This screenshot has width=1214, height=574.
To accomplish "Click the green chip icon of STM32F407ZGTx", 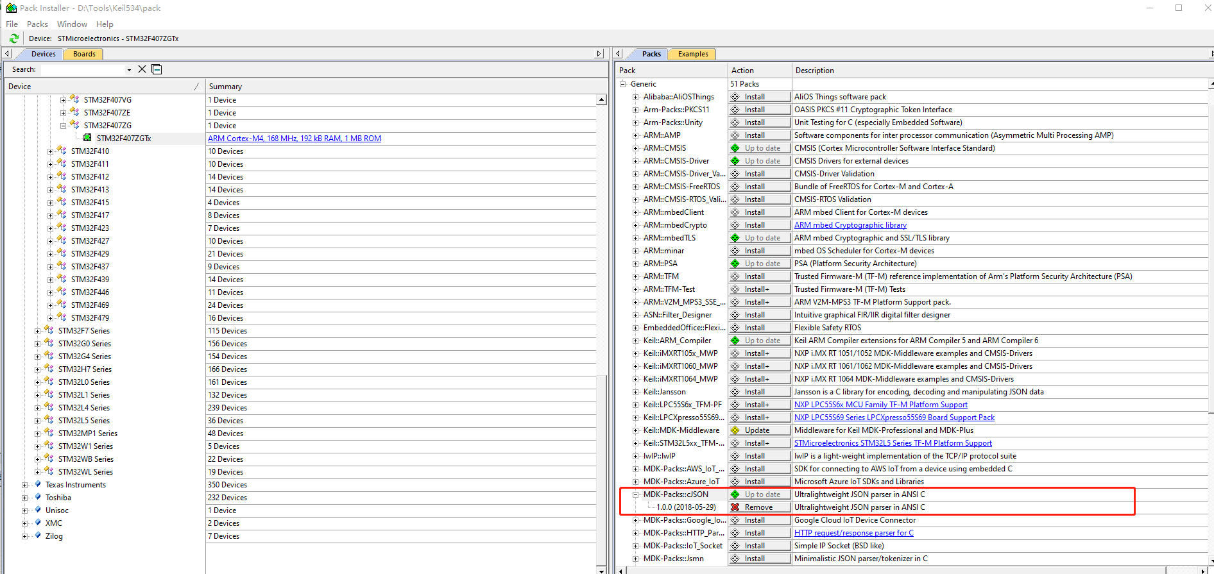I will tap(87, 138).
